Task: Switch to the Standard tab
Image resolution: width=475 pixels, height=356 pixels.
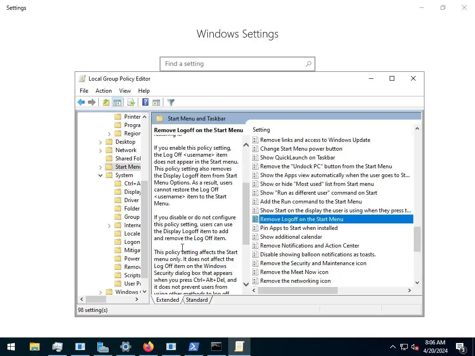Action: tap(197, 300)
